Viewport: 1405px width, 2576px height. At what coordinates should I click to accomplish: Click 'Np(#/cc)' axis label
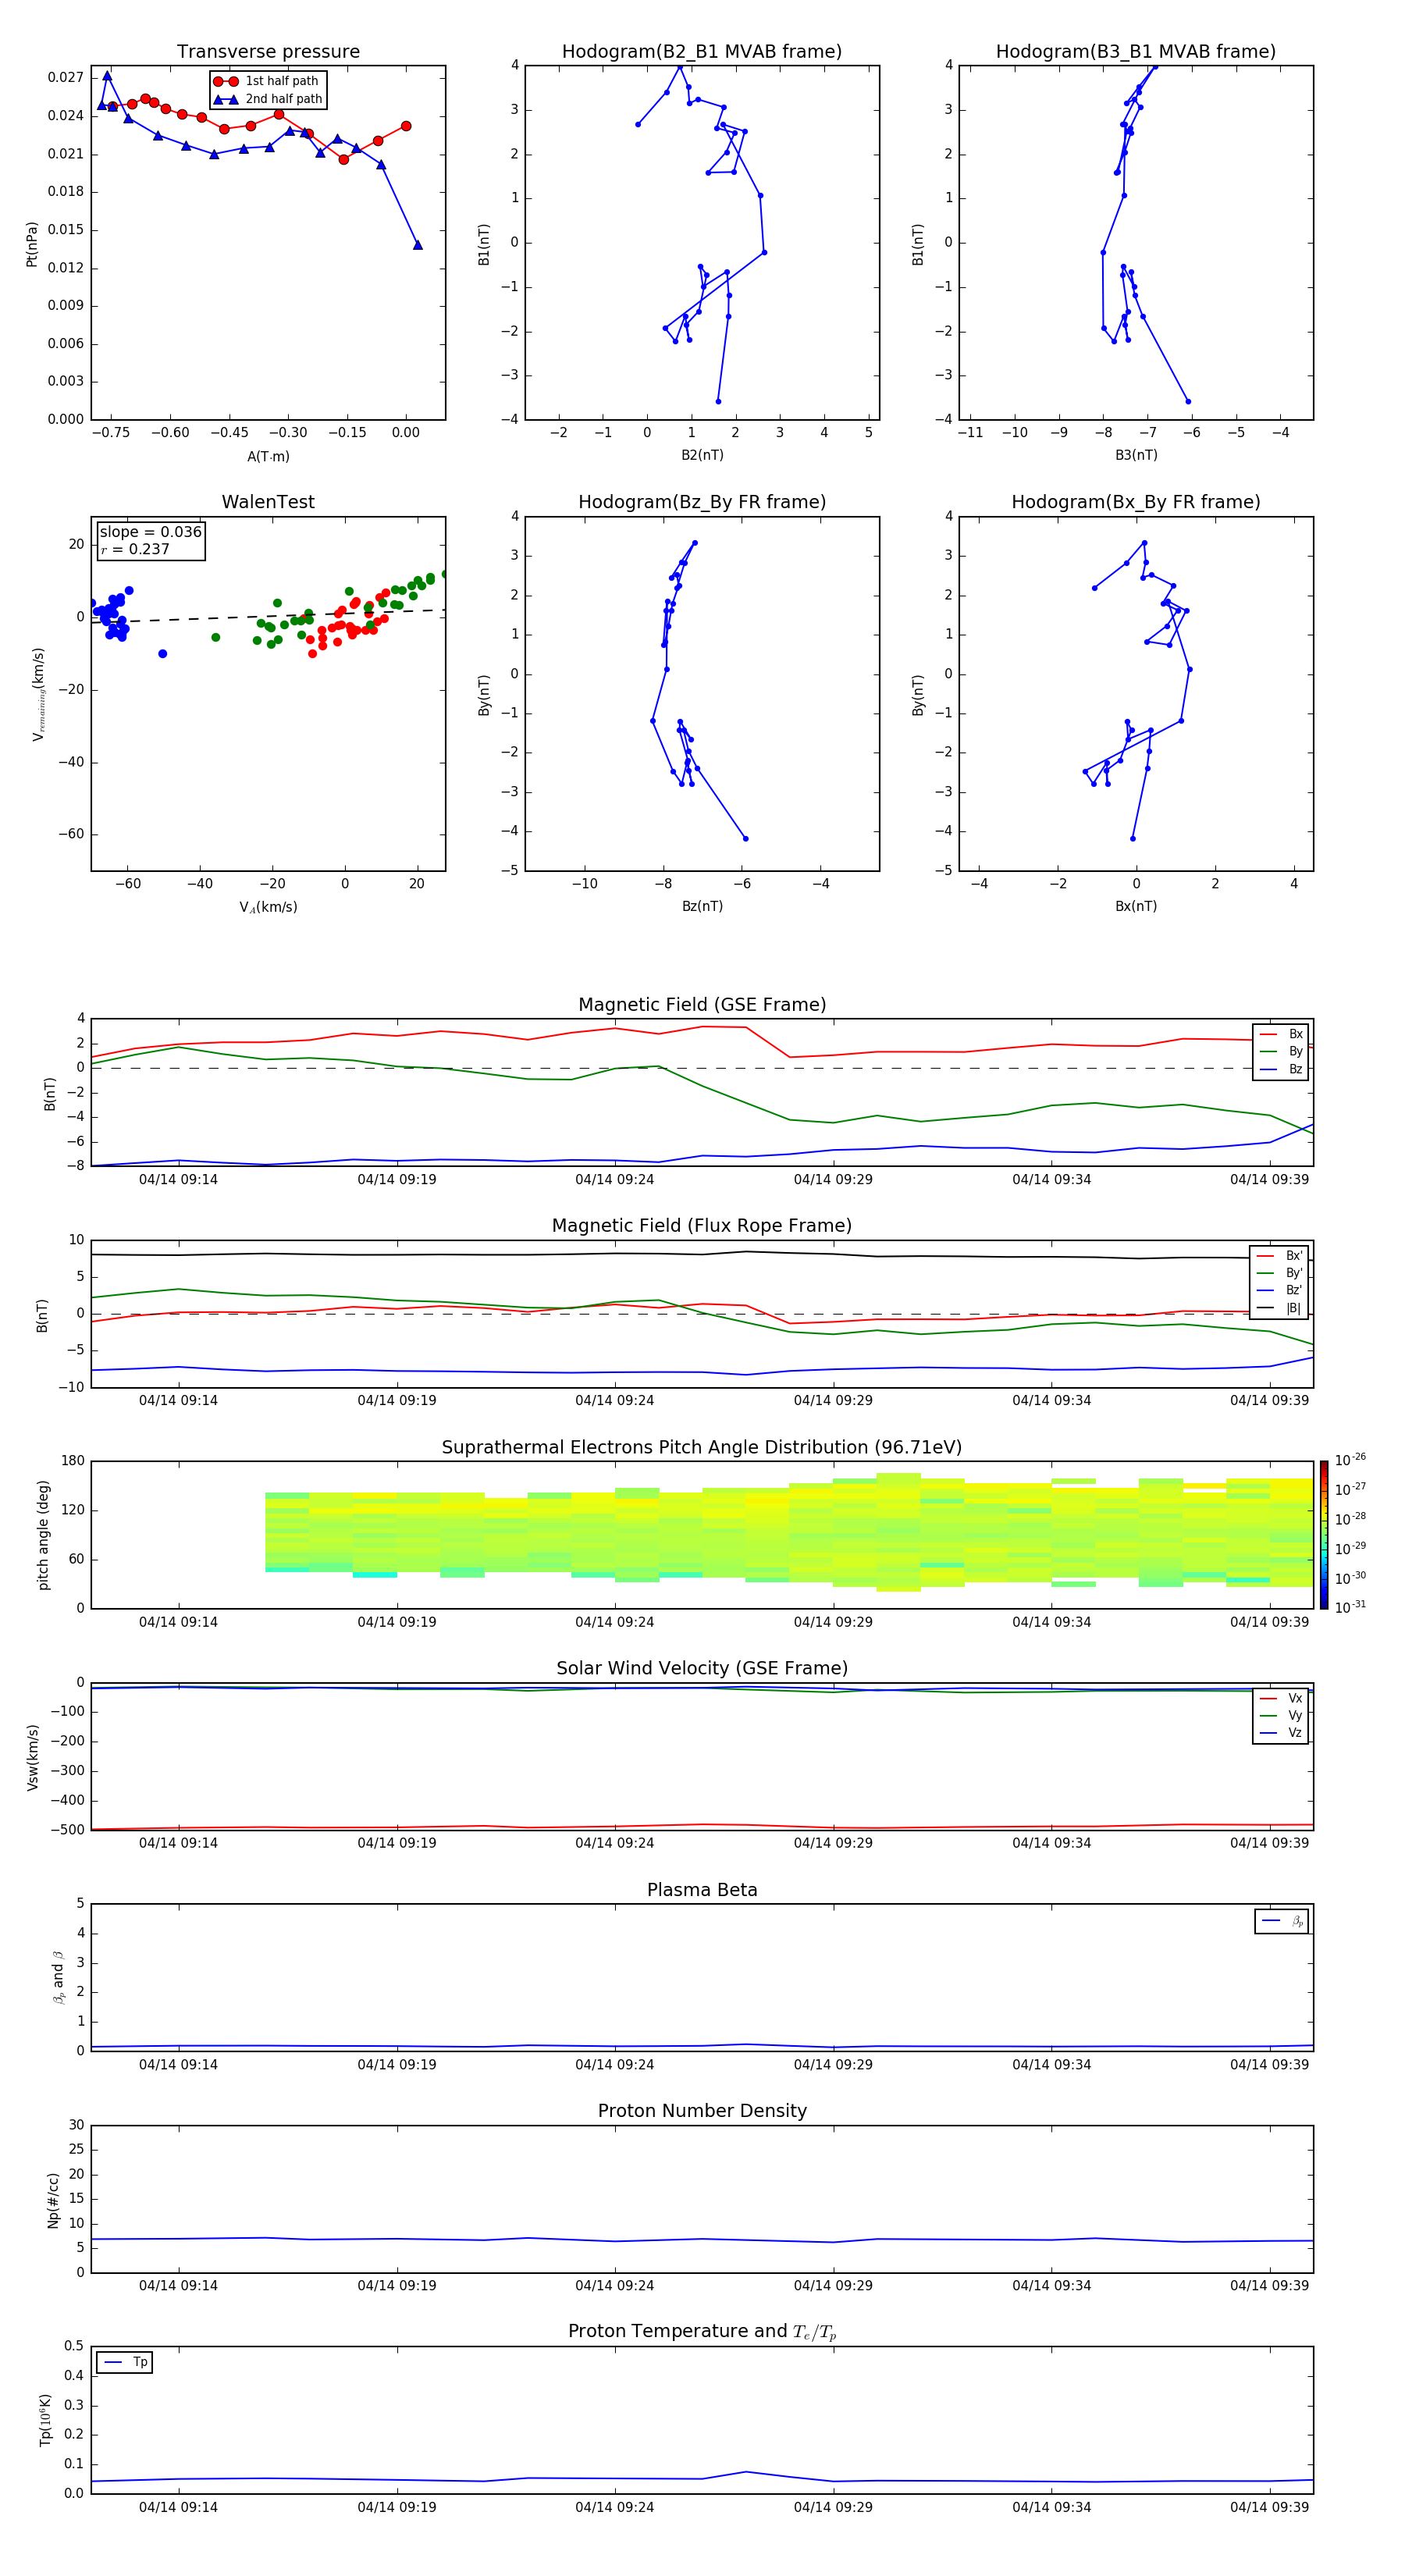click(x=54, y=2200)
